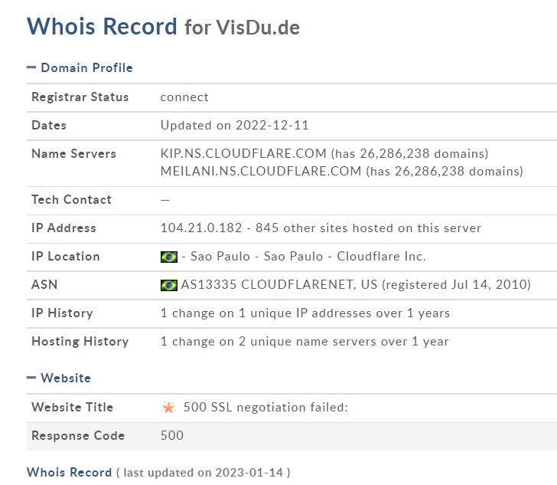This screenshot has height=485, width=557.
Task: Click the IP Address label
Action: [x=64, y=228]
